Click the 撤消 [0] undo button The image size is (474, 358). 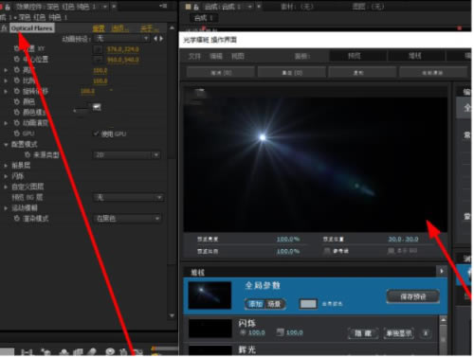tap(221, 72)
